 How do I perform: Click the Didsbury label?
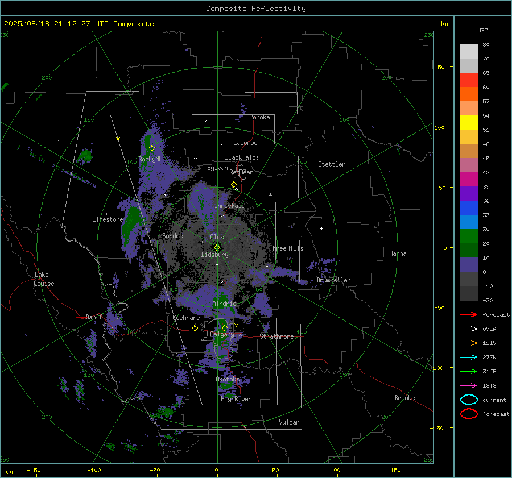point(214,255)
